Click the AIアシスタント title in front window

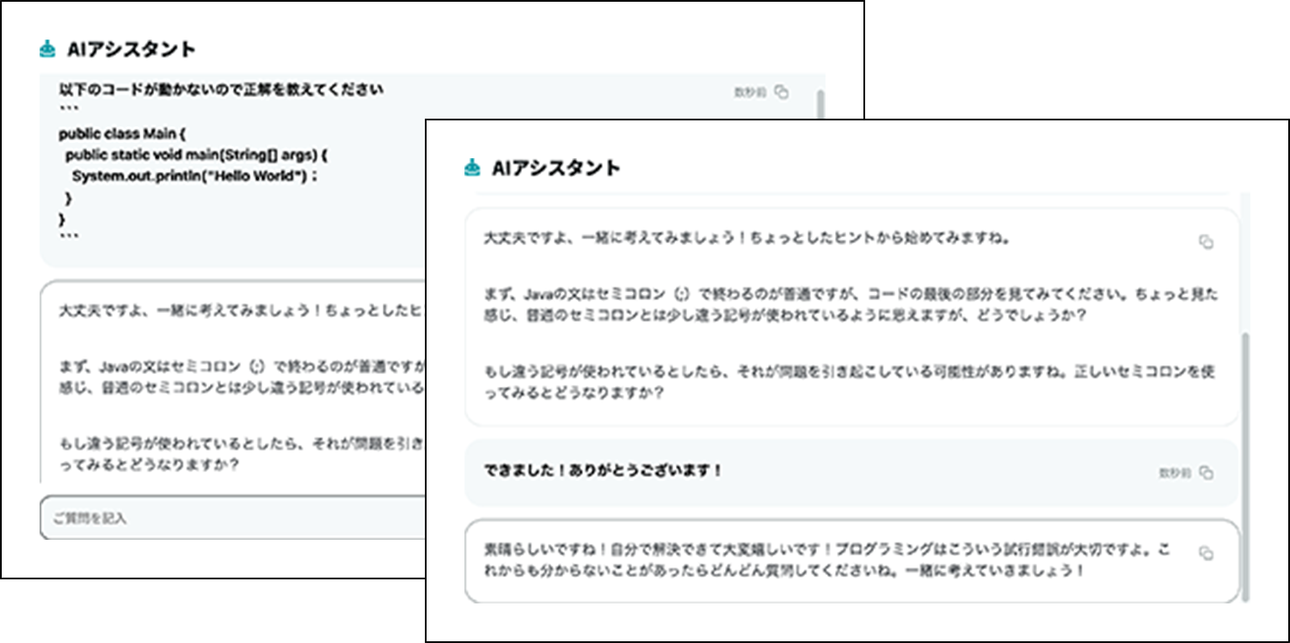(x=556, y=168)
